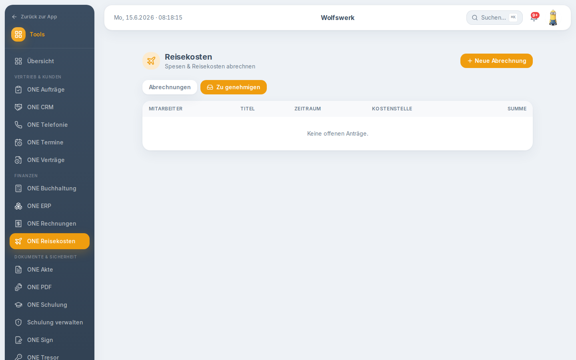
Task: Click the ⌘K shortcut badge
Action: click(x=513, y=17)
